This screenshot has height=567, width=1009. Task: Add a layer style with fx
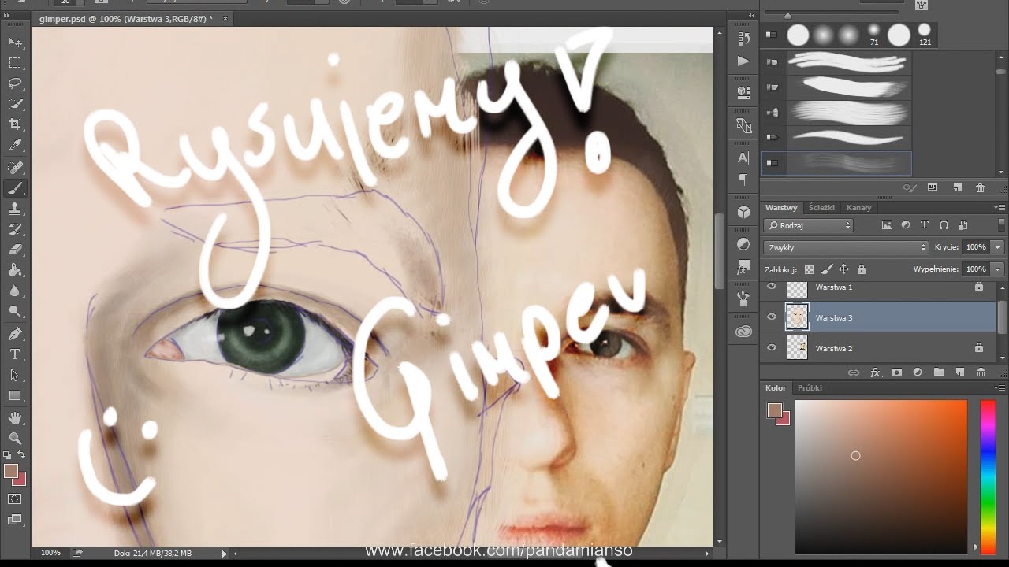coord(876,372)
